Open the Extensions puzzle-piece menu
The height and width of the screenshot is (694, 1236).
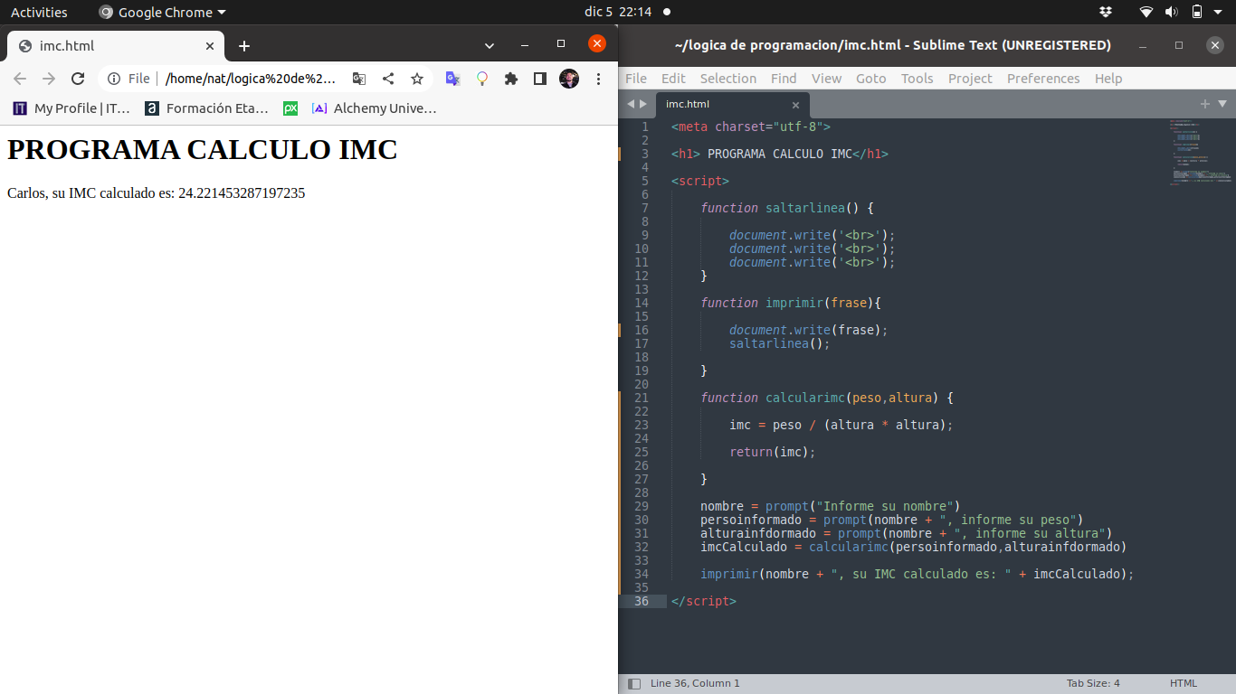(x=511, y=79)
